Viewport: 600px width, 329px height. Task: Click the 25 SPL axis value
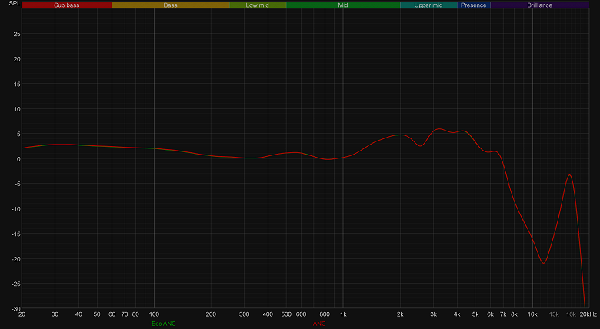(x=17, y=34)
